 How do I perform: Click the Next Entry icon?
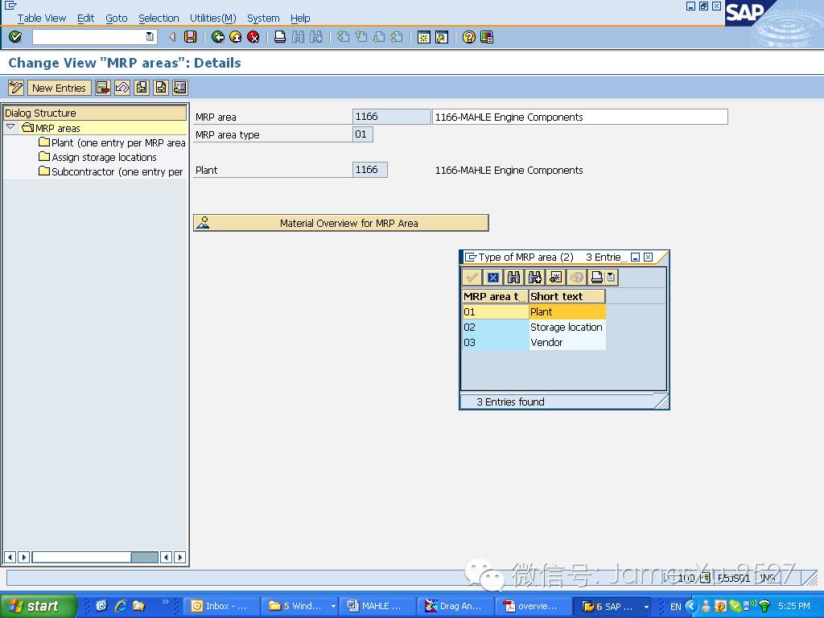coord(161,88)
